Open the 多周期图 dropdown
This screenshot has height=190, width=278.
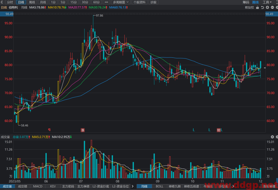click(121, 2)
